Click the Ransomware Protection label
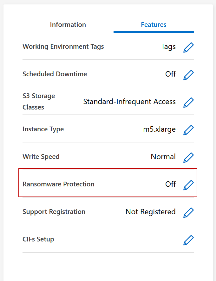The width and height of the screenshot is (216, 281). pyautogui.click(x=58, y=184)
